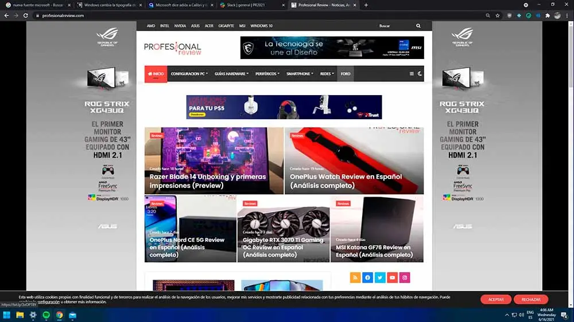Viewport: 574px width, 322px height.
Task: Open the zoom magnifier in the address bar
Action: point(487,15)
